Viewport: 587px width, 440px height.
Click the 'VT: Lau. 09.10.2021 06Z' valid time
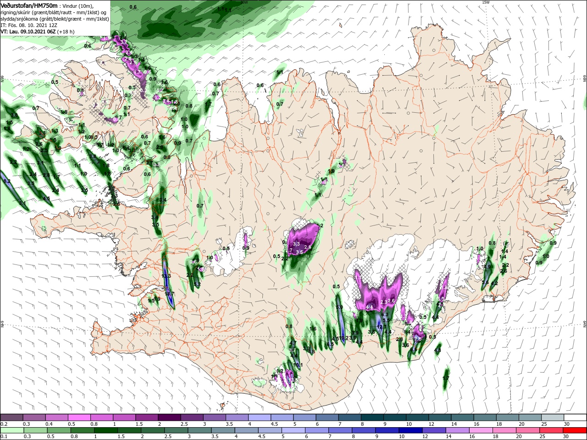point(38,32)
